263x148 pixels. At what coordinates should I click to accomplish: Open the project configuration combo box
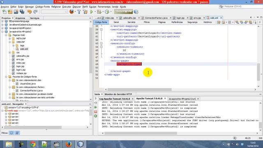(x=54, y=12)
